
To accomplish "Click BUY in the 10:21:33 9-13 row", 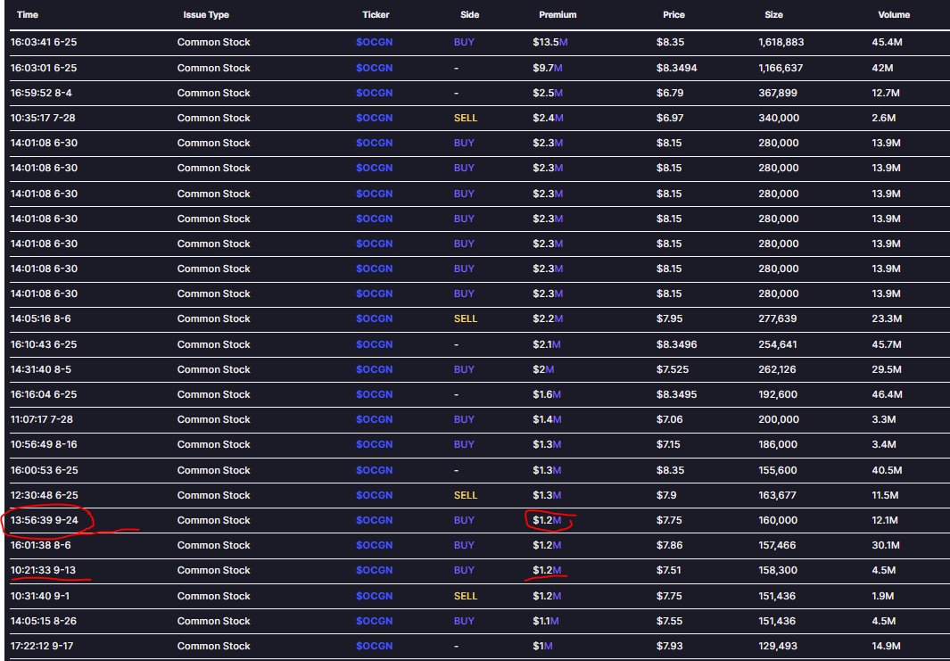I will tap(464, 570).
